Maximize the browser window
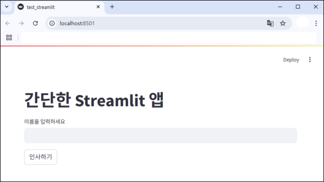This screenshot has height=182, width=324. [x=298, y=7]
